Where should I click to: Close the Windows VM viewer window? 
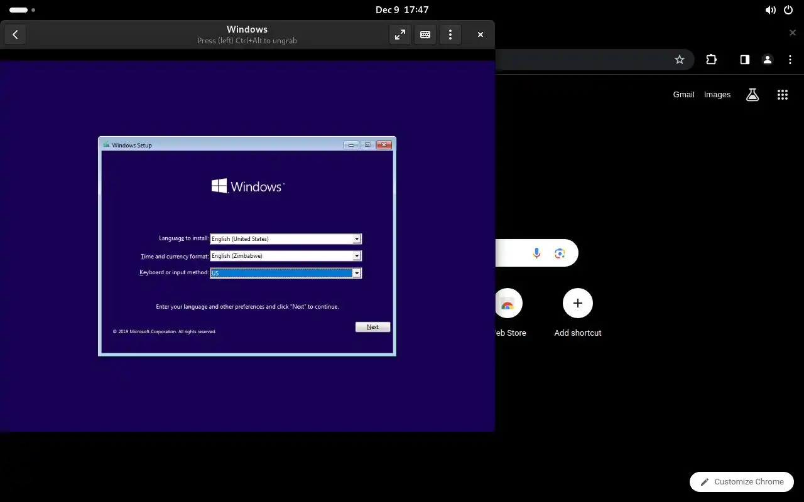pos(481,35)
